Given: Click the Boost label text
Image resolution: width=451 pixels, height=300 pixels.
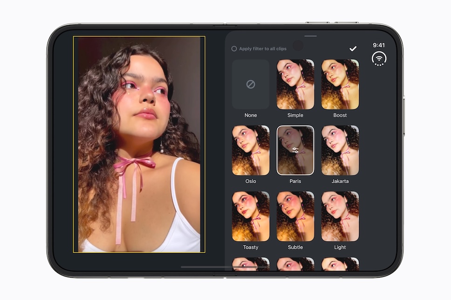Looking at the screenshot, I should click(340, 115).
